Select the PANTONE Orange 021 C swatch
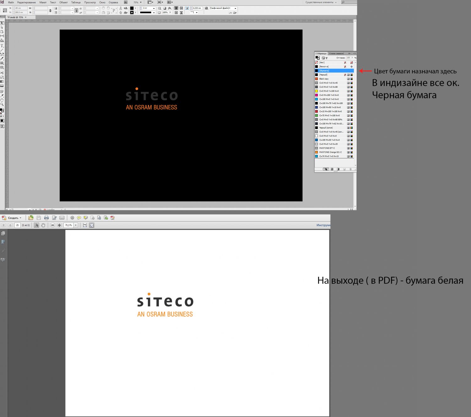The width and height of the screenshot is (471, 417). 334,152
